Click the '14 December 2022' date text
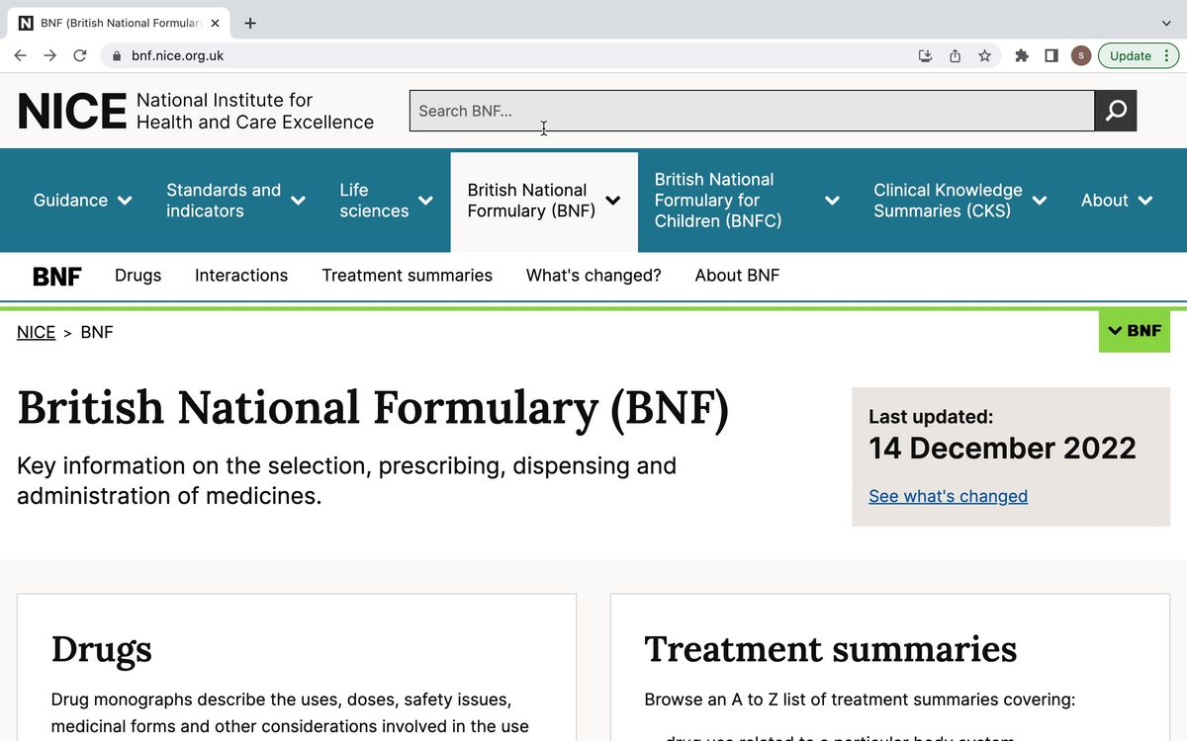Image resolution: width=1187 pixels, height=741 pixels. point(1002,449)
